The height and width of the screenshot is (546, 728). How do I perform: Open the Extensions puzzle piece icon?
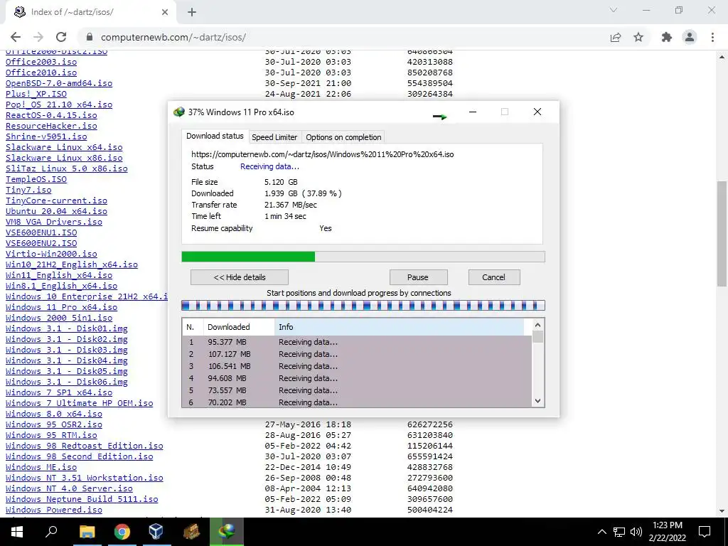(667, 37)
